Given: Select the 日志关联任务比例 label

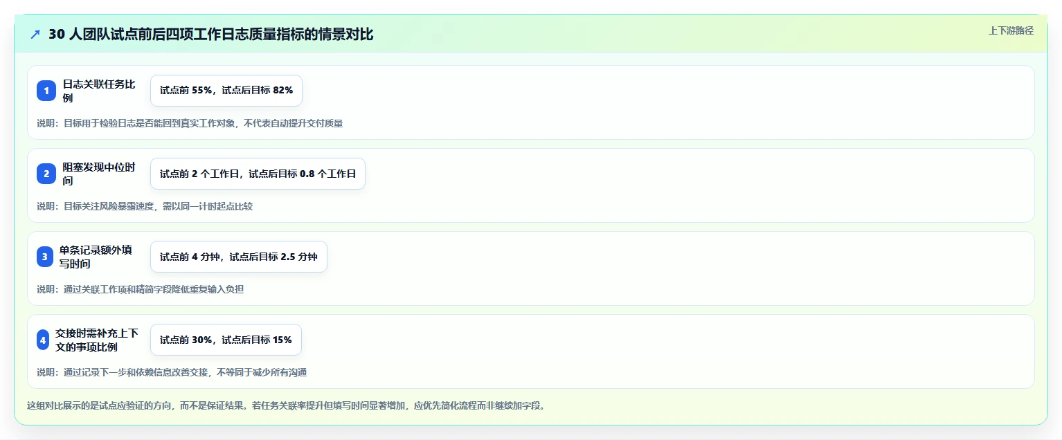Looking at the screenshot, I should (x=100, y=91).
